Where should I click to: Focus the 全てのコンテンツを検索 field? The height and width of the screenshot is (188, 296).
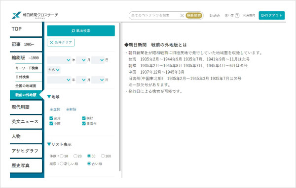[154, 15]
